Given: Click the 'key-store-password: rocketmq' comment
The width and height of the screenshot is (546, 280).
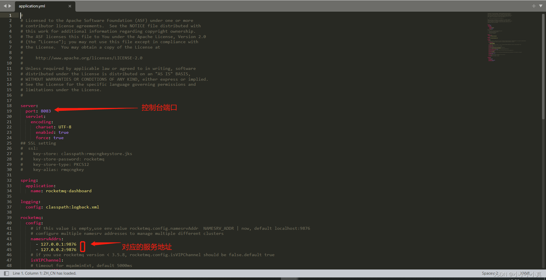Looking at the screenshot, I should click(x=62, y=159).
